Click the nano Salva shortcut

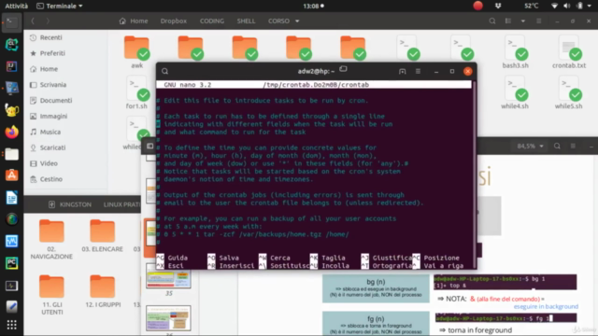click(x=223, y=258)
